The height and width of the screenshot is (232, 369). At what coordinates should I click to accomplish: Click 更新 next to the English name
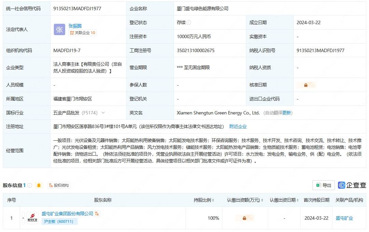tap(286, 113)
